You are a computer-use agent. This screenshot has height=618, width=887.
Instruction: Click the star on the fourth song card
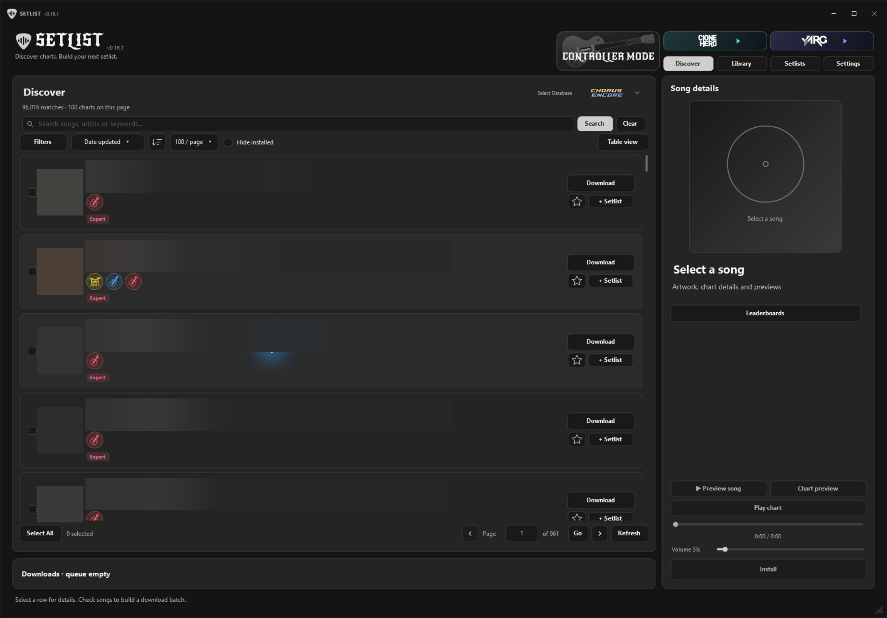tap(577, 439)
